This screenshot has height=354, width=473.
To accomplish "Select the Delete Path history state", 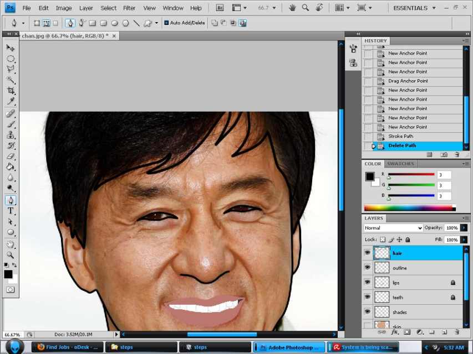I will 401,145.
